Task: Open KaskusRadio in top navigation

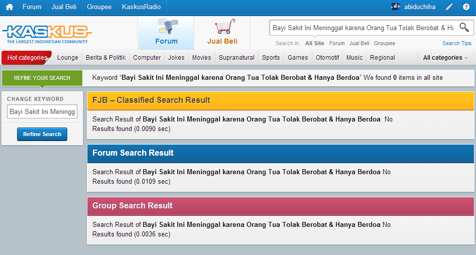Action: (x=141, y=7)
